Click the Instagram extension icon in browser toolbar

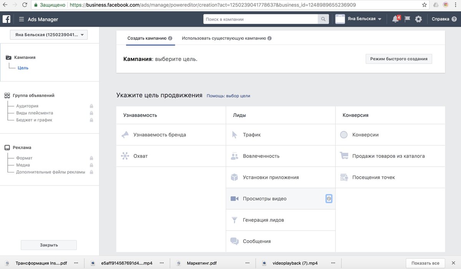[x=446, y=5]
